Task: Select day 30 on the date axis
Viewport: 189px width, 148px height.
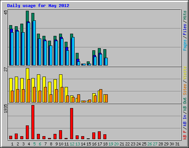Action: 172,144
